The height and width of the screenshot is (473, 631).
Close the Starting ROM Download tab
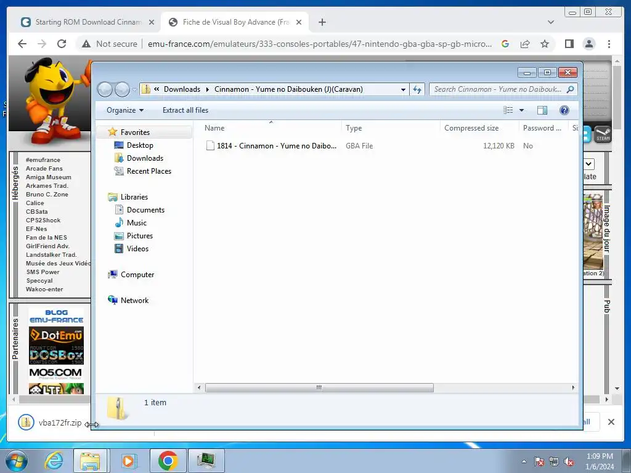pos(152,22)
